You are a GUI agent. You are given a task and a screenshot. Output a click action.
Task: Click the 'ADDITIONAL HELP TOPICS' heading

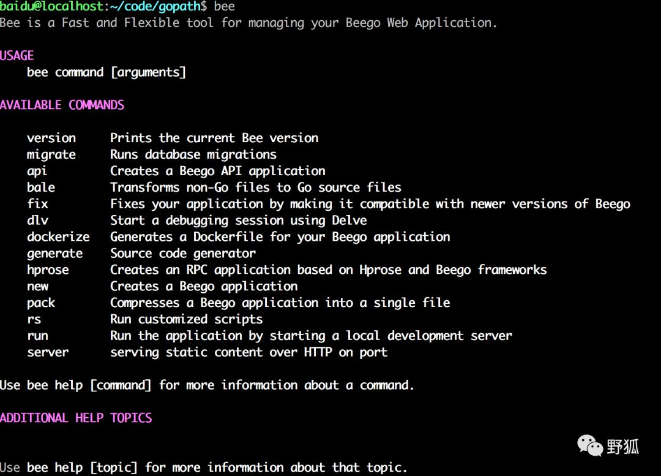click(x=76, y=418)
